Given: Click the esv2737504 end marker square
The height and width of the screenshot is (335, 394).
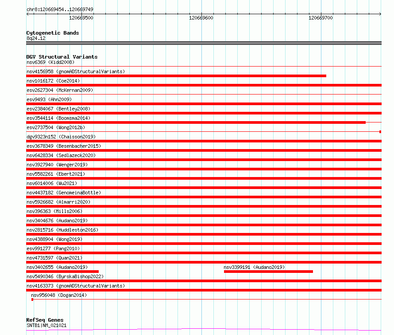Looking at the screenshot, I should tap(380, 132).
